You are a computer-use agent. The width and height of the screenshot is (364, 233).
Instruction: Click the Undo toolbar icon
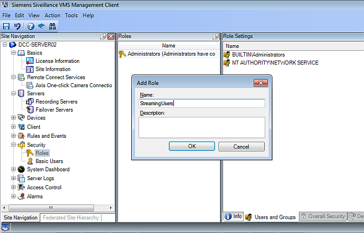pos(18,26)
